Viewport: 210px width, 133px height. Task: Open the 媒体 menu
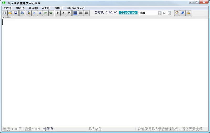coord(33,8)
